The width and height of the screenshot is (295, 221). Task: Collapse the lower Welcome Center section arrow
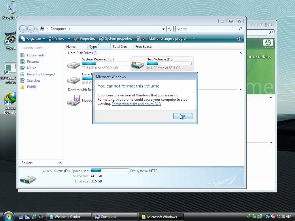271,143
